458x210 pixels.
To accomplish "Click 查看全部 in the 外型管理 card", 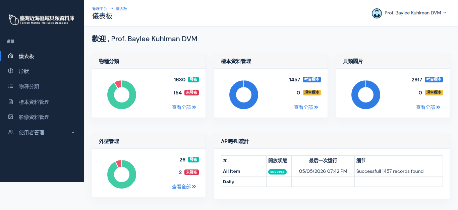I will [184, 187].
